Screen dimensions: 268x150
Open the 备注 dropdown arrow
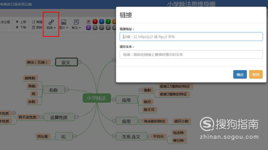[80, 28]
